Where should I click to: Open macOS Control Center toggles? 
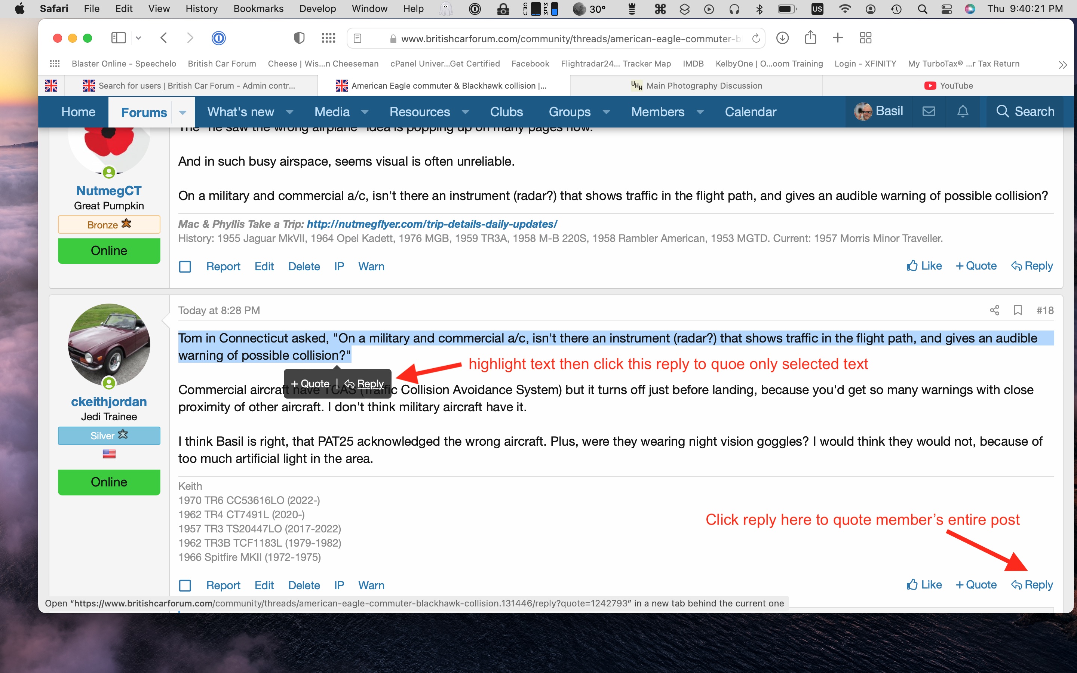[946, 9]
